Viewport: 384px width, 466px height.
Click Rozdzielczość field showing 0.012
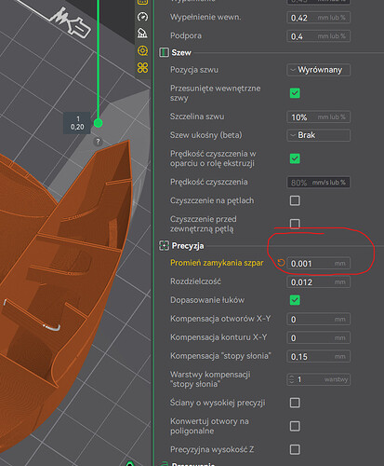coord(319,282)
